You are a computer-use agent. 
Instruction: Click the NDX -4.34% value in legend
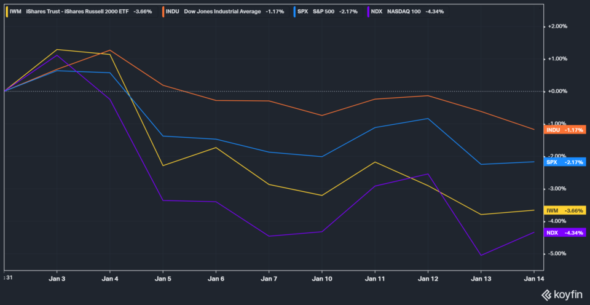[435, 11]
